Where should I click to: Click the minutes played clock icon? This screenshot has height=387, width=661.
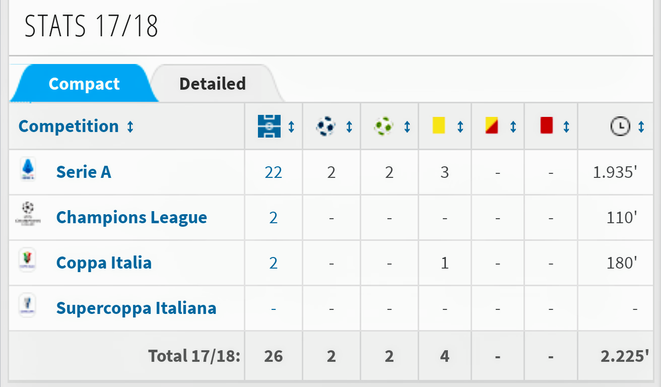pyautogui.click(x=620, y=126)
